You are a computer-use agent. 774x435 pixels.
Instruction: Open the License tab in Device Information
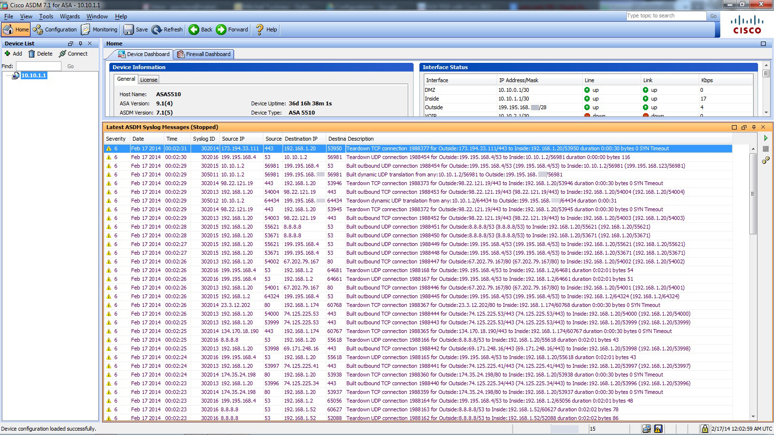pyautogui.click(x=149, y=80)
